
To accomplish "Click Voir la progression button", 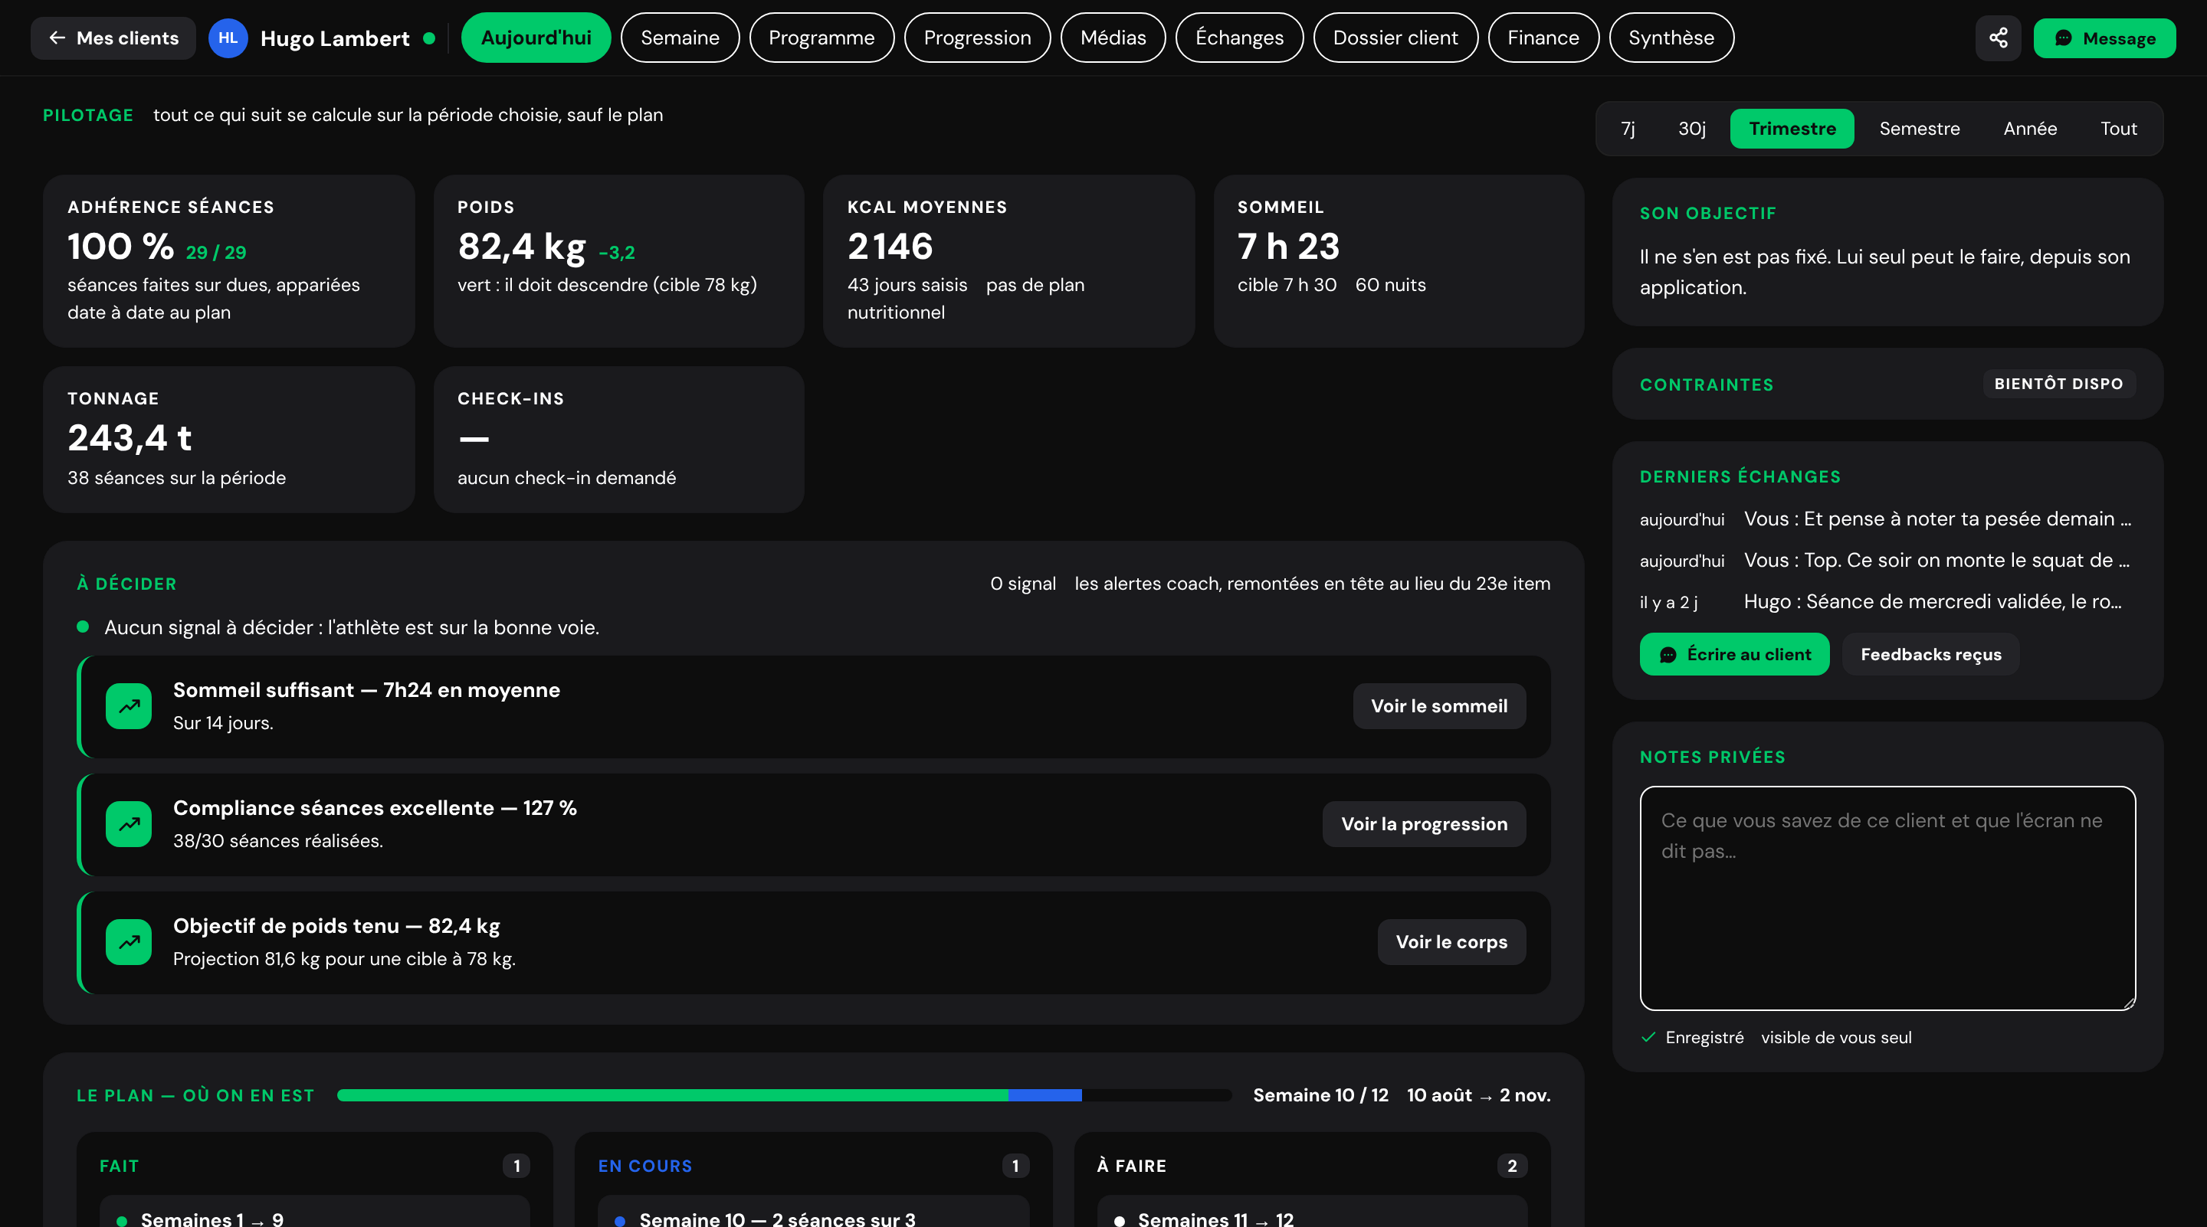I will click(1424, 823).
